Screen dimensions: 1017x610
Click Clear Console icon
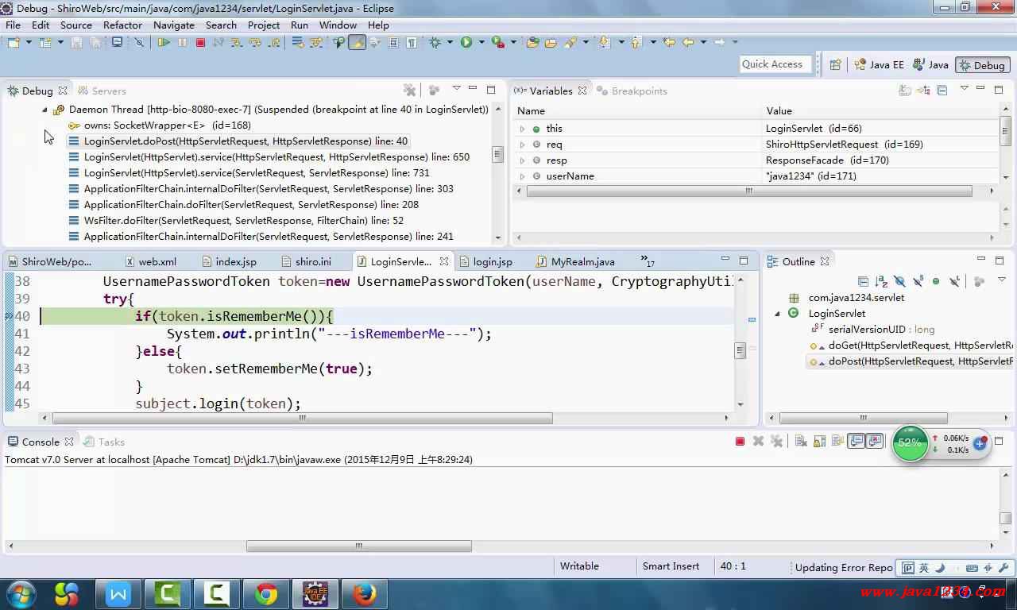(801, 441)
